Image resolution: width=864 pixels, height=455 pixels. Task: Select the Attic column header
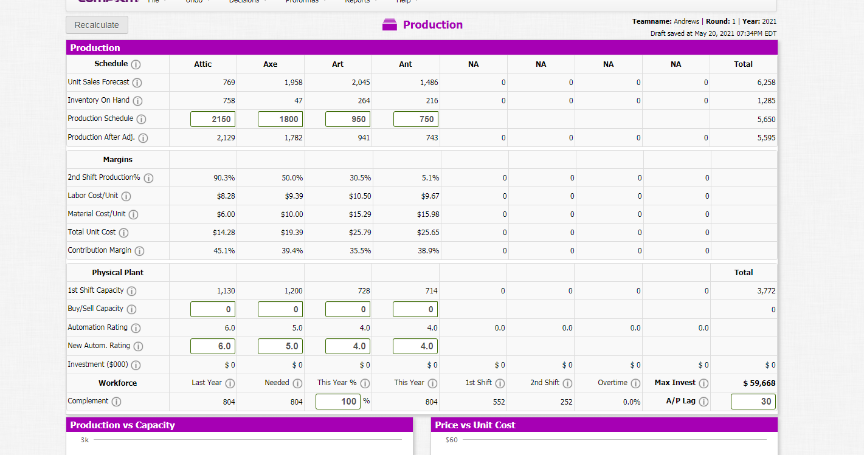pyautogui.click(x=203, y=64)
